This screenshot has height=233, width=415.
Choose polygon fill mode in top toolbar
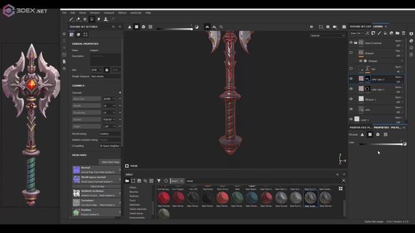137,27
